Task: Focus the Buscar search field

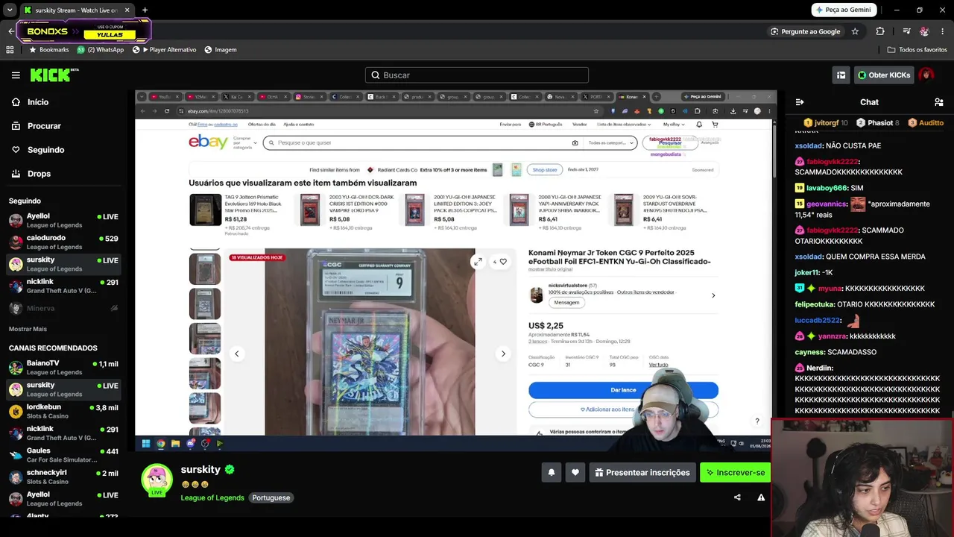Action: point(477,75)
